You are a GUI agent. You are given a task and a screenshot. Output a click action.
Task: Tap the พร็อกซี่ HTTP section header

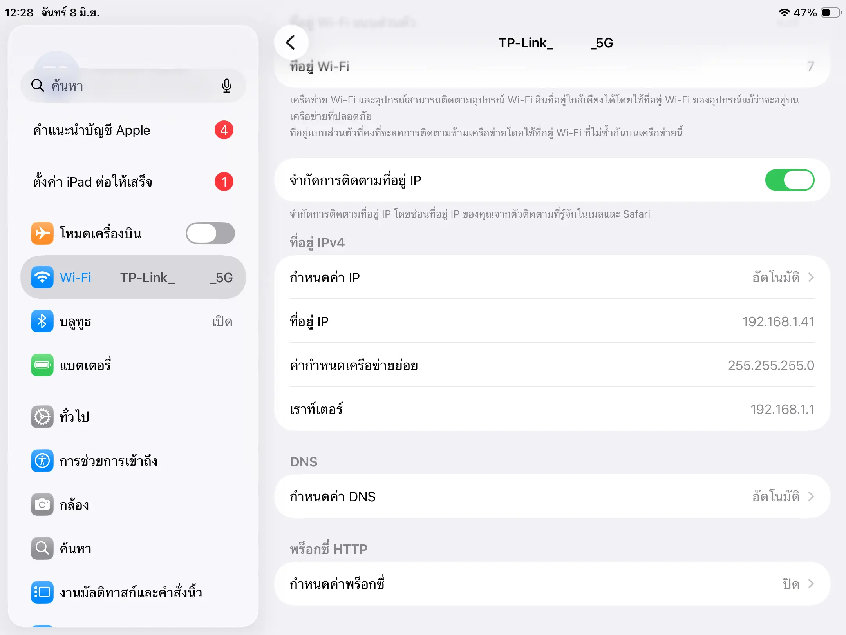pos(329,549)
